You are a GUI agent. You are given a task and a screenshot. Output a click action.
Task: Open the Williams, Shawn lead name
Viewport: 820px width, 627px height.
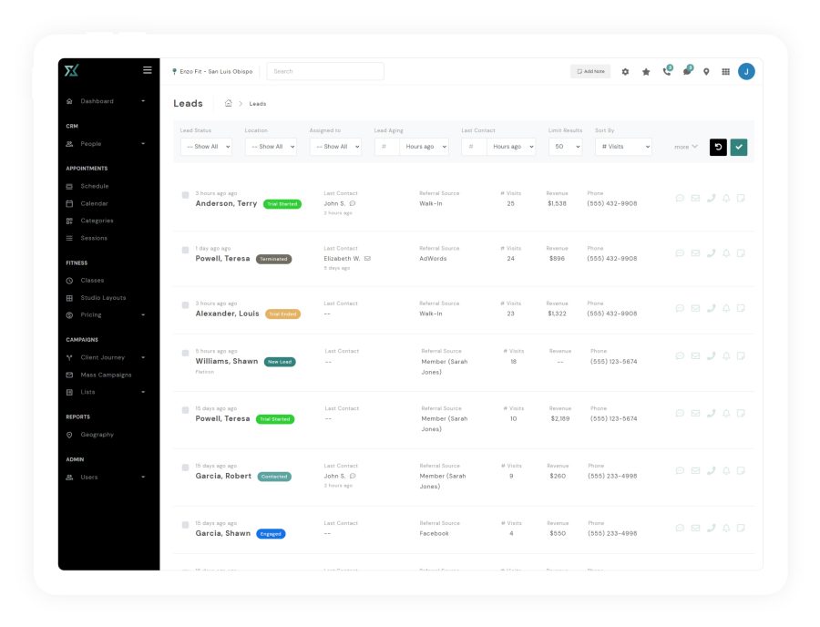click(x=227, y=362)
